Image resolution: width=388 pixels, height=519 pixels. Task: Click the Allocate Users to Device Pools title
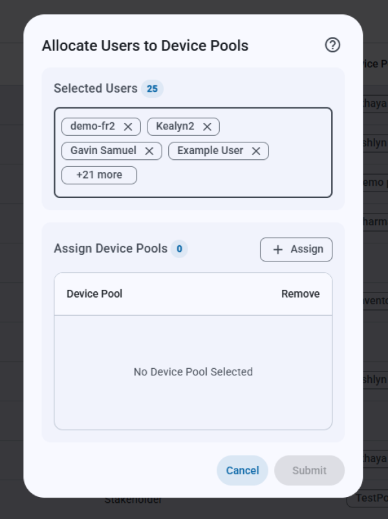pos(145,46)
